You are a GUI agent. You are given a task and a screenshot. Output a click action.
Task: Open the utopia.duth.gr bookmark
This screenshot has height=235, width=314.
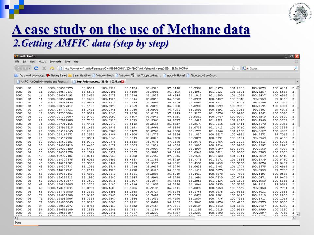point(146,75)
